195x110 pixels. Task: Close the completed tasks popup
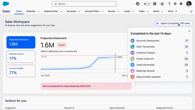(189, 31)
